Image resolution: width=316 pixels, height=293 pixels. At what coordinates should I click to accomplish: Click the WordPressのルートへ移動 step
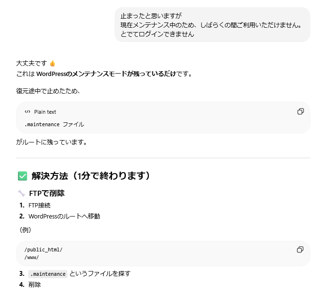point(64,216)
